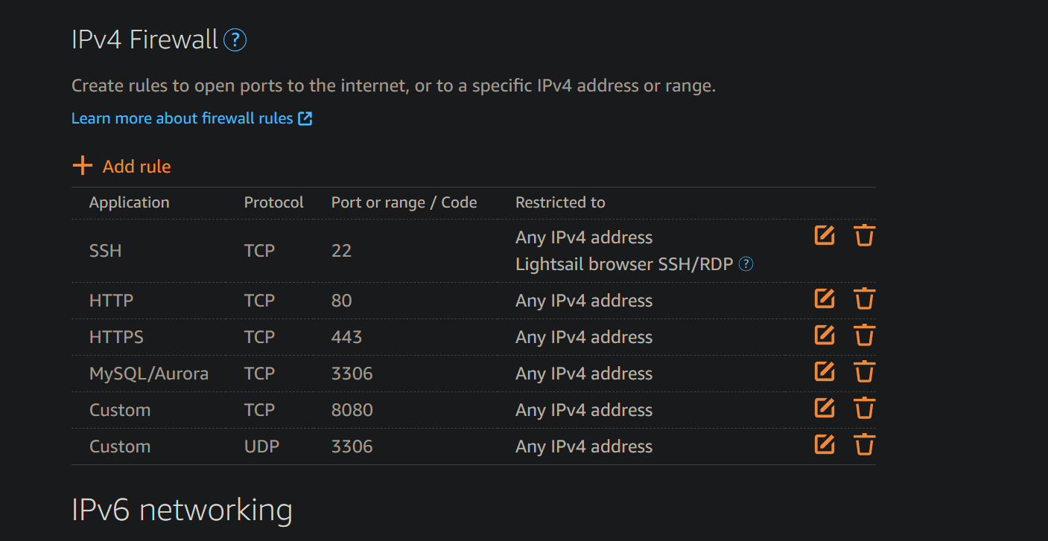Image resolution: width=1048 pixels, height=541 pixels.
Task: Delete the MySQL/Aurora firewall rule
Action: tap(864, 371)
